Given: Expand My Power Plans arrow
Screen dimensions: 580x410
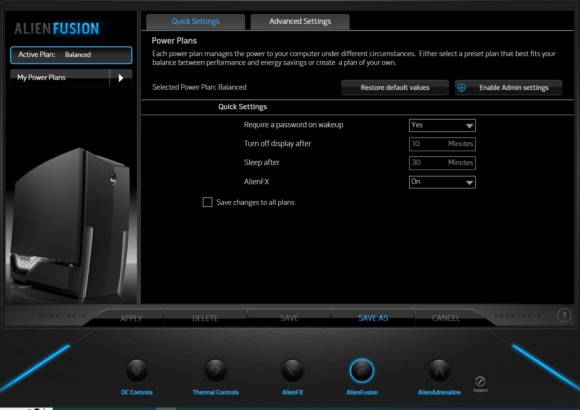Looking at the screenshot, I should point(121,78).
